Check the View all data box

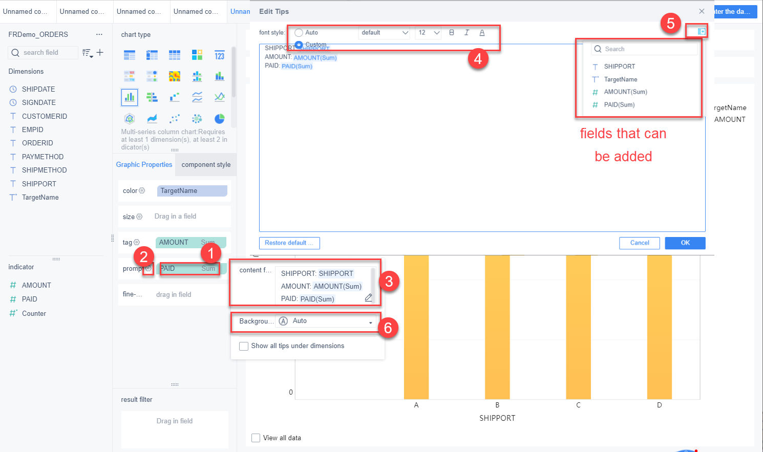pos(256,438)
